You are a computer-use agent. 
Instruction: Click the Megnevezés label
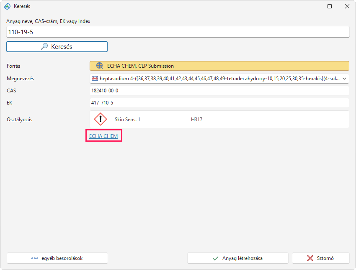[x=20, y=79]
